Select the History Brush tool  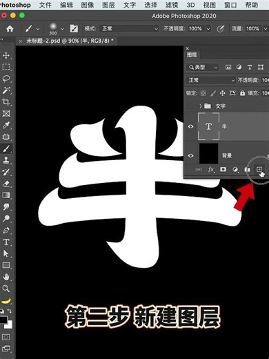click(x=6, y=172)
